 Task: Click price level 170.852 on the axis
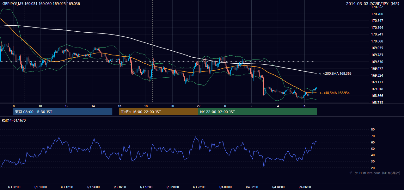[377, 7]
